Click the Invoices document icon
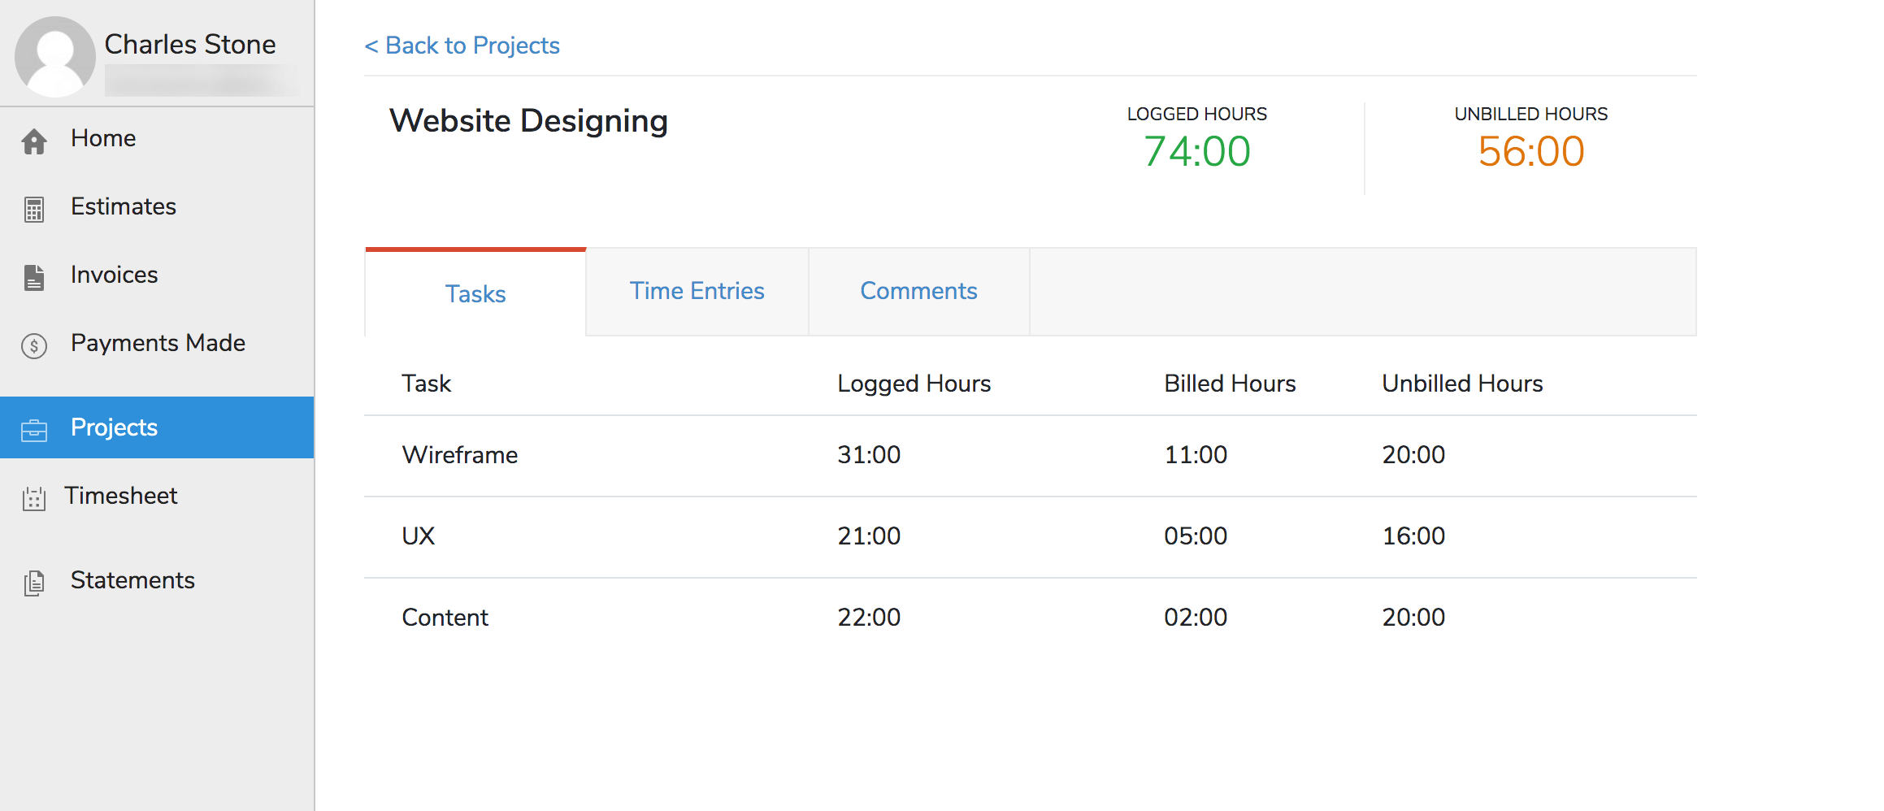Viewport: 1884px width, 811px height. coord(34,278)
